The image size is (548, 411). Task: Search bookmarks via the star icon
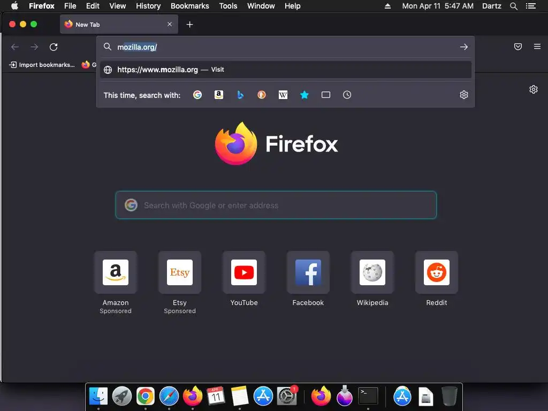[305, 95]
